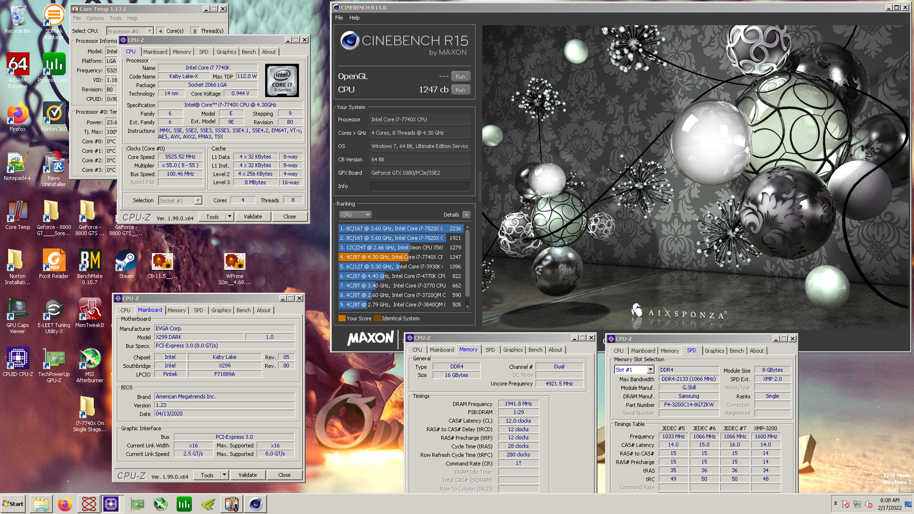Open the GeForce 8800 GT Score folder

coord(54,218)
